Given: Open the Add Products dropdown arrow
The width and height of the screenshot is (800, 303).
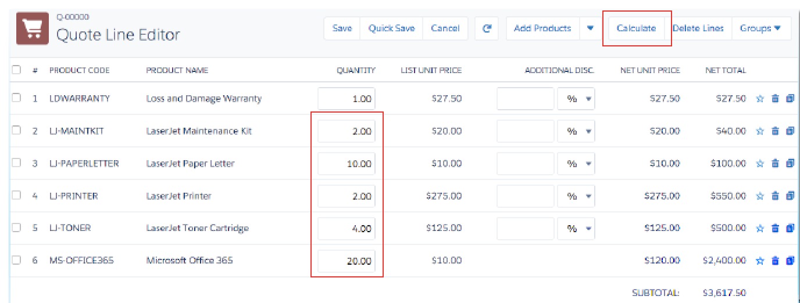Looking at the screenshot, I should (590, 28).
